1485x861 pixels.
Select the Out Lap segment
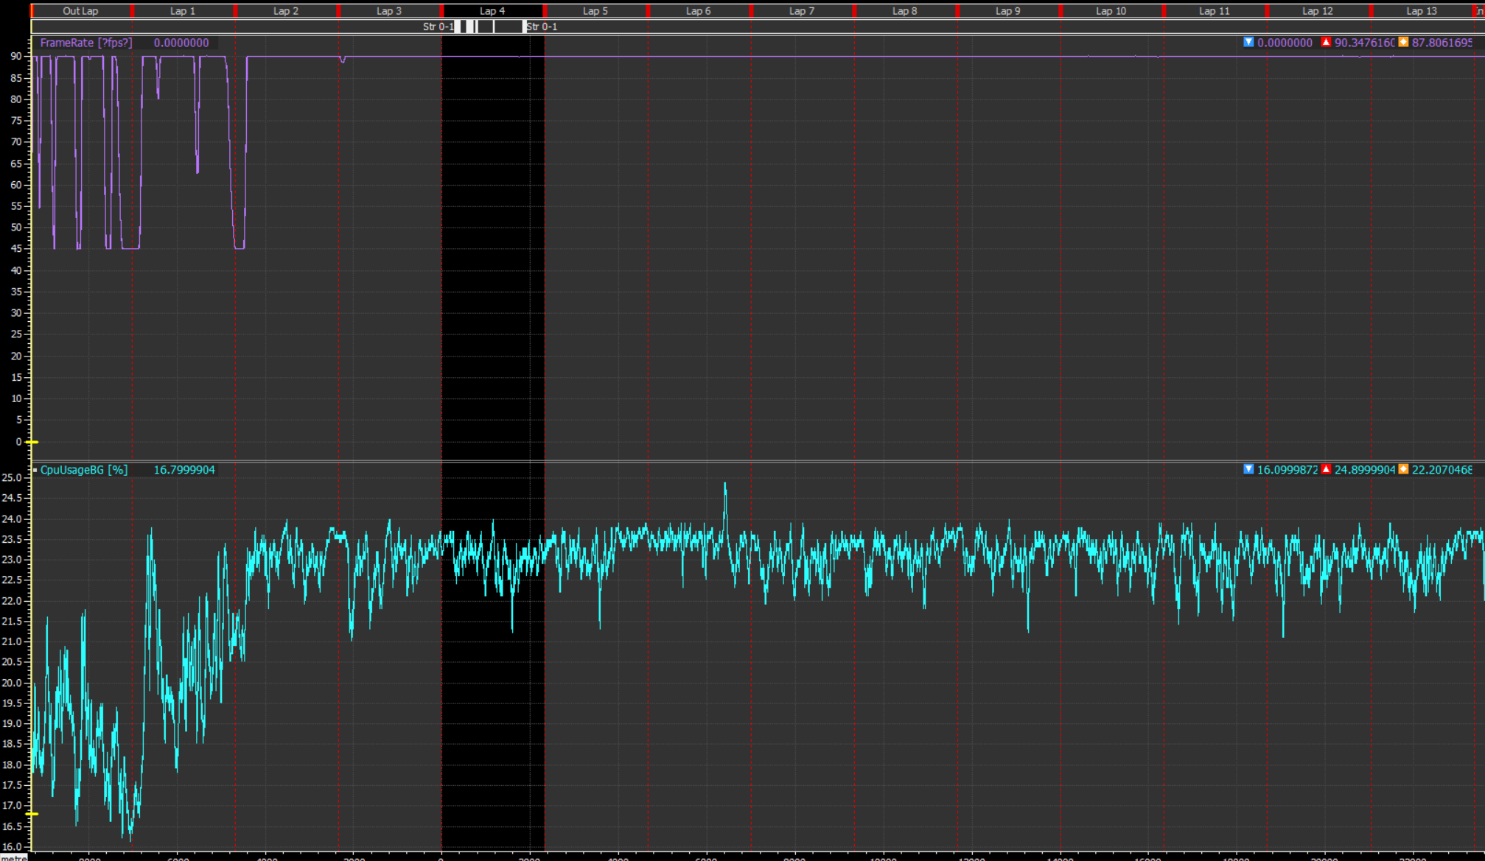pos(80,11)
